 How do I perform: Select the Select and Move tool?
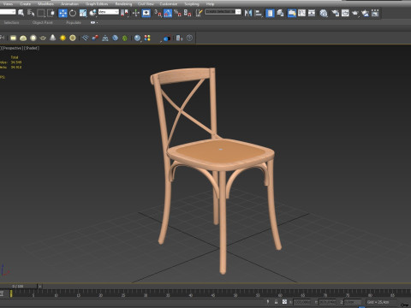point(63,13)
